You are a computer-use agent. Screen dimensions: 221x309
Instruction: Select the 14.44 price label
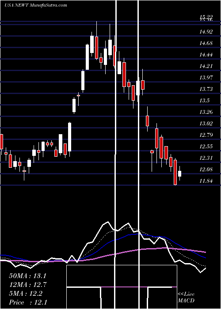pos(206,54)
